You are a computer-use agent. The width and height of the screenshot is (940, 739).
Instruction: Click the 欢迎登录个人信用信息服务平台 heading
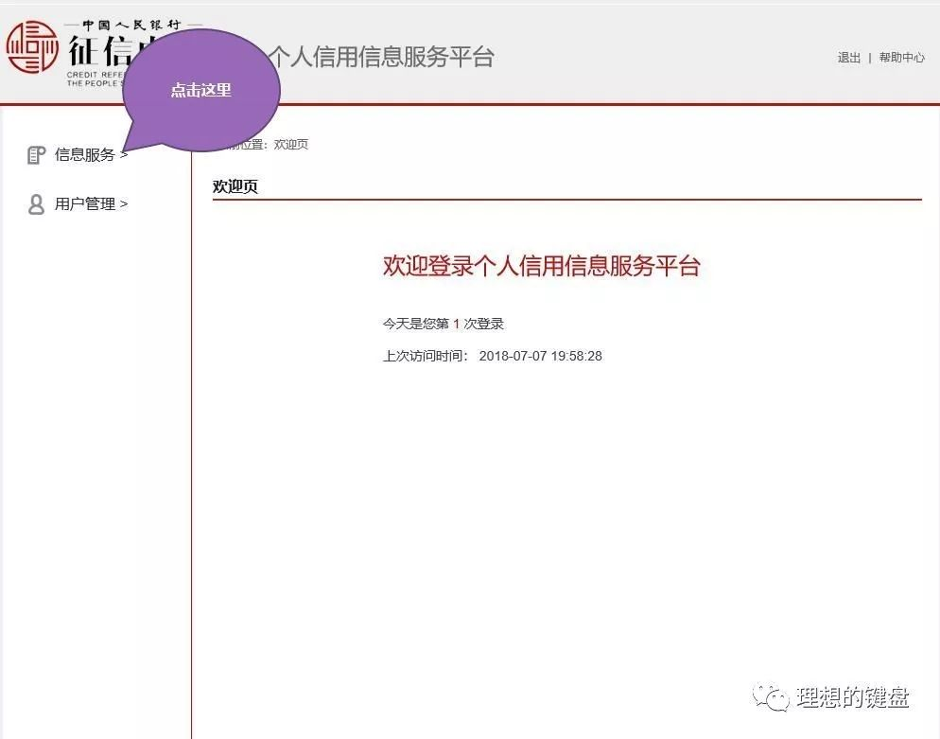click(541, 266)
